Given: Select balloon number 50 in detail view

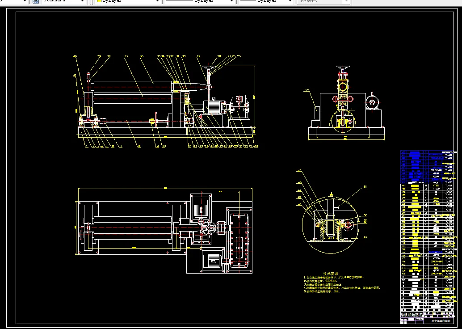Looking at the screenshot, I should point(365,215).
